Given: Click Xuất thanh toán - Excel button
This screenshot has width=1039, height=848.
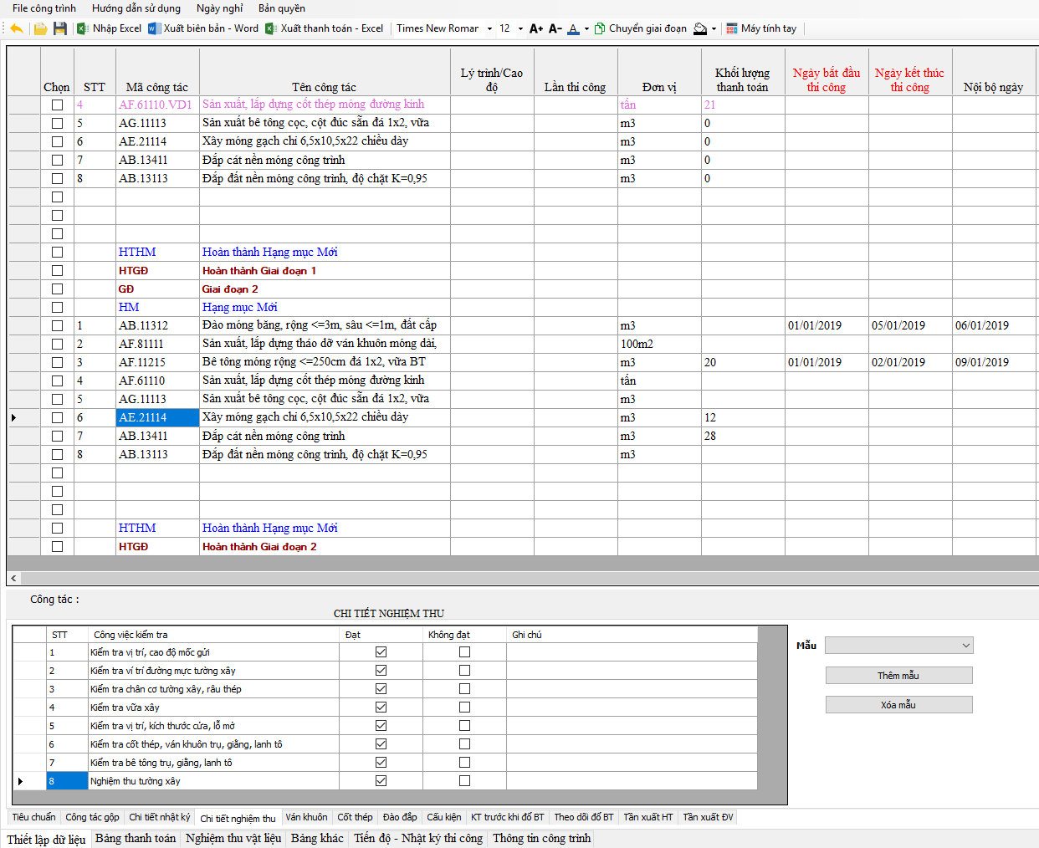Looking at the screenshot, I should [x=324, y=28].
